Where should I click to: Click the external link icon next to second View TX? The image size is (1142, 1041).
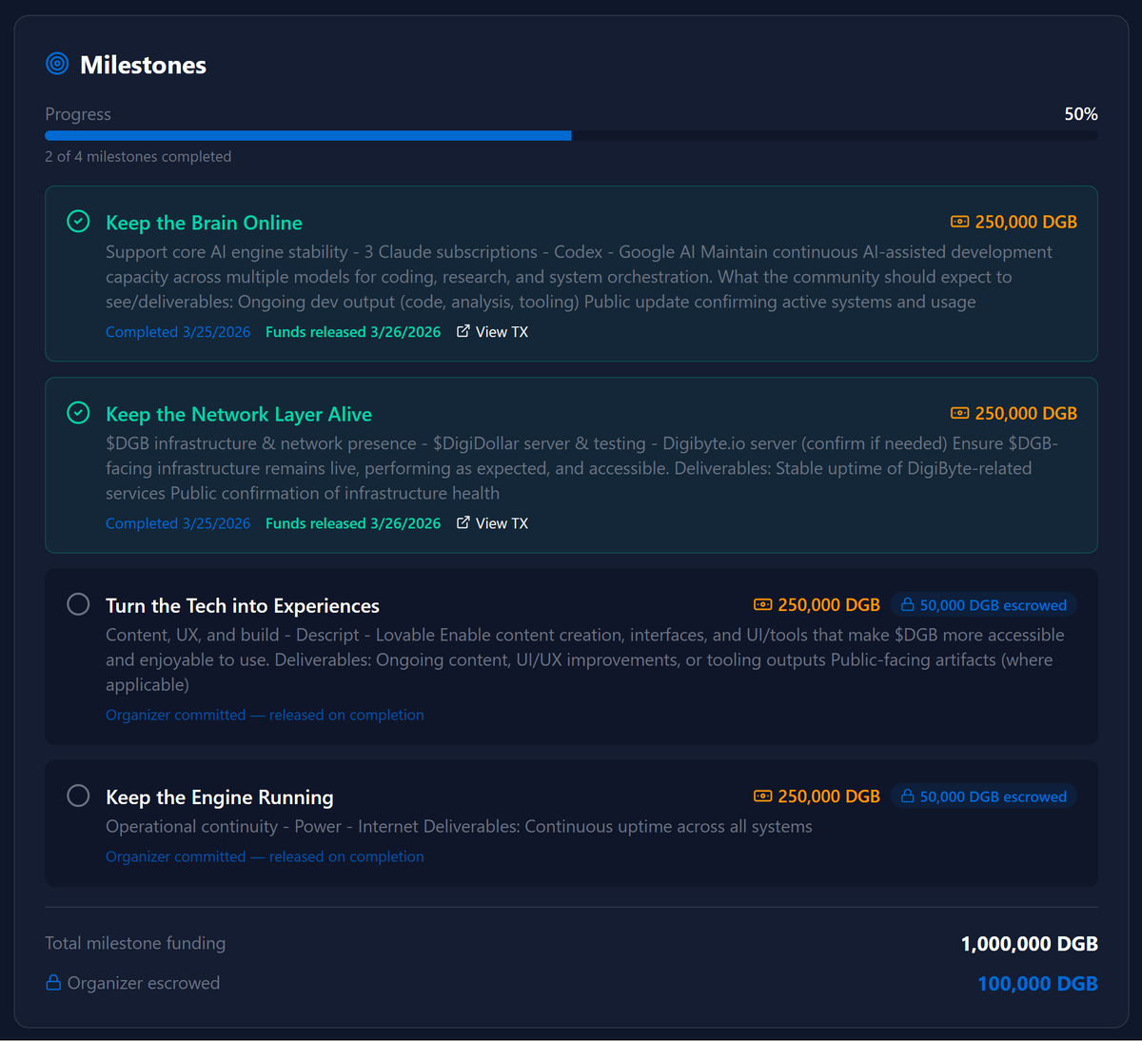(463, 522)
